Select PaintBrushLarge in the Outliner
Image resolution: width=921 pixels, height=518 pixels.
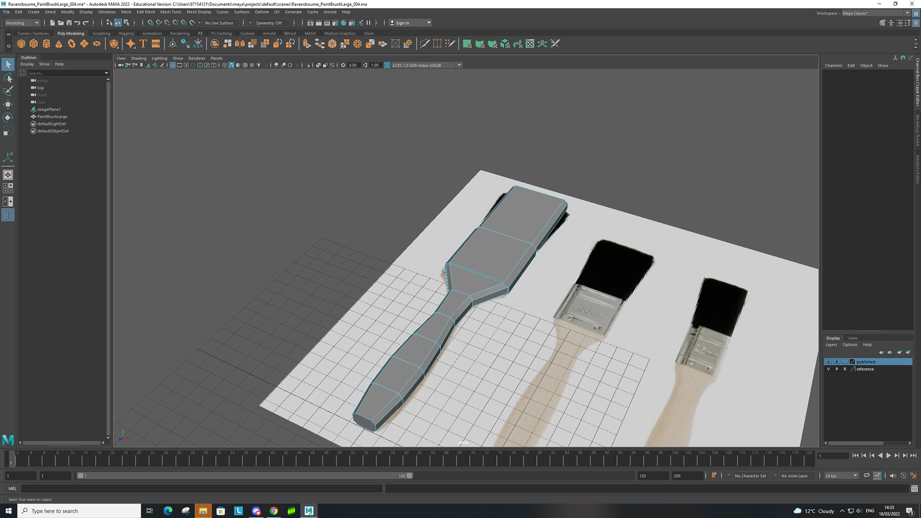coord(52,117)
